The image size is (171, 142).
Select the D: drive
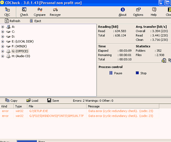click(13, 37)
